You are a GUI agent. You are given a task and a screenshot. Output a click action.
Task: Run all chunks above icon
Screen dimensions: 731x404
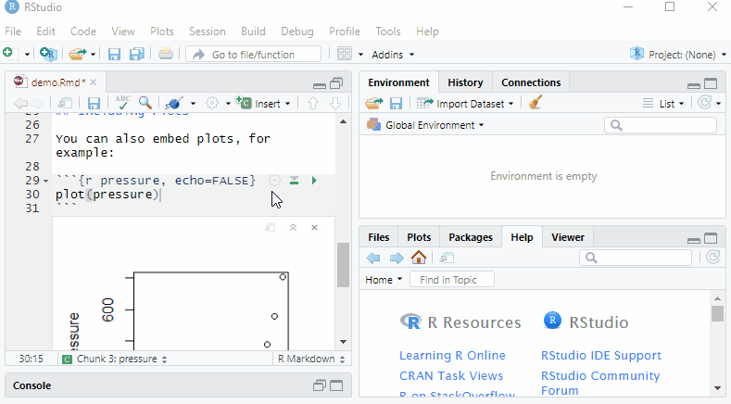point(295,181)
